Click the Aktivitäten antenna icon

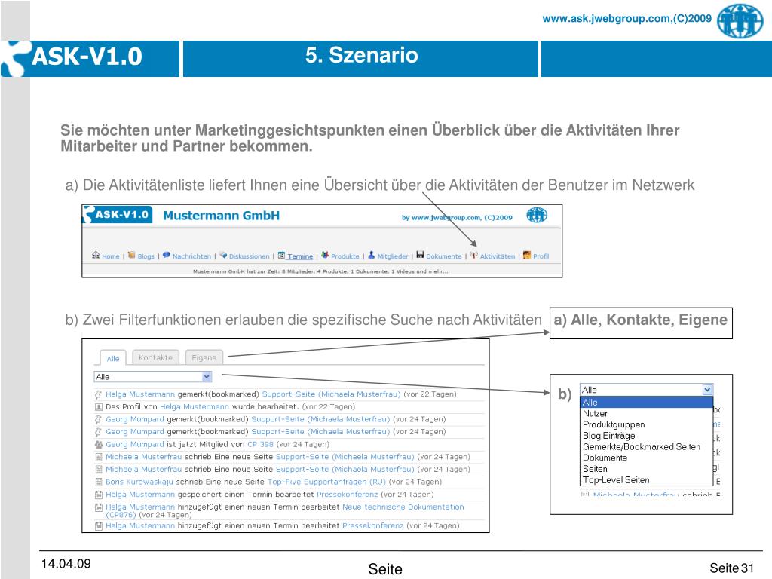473,255
